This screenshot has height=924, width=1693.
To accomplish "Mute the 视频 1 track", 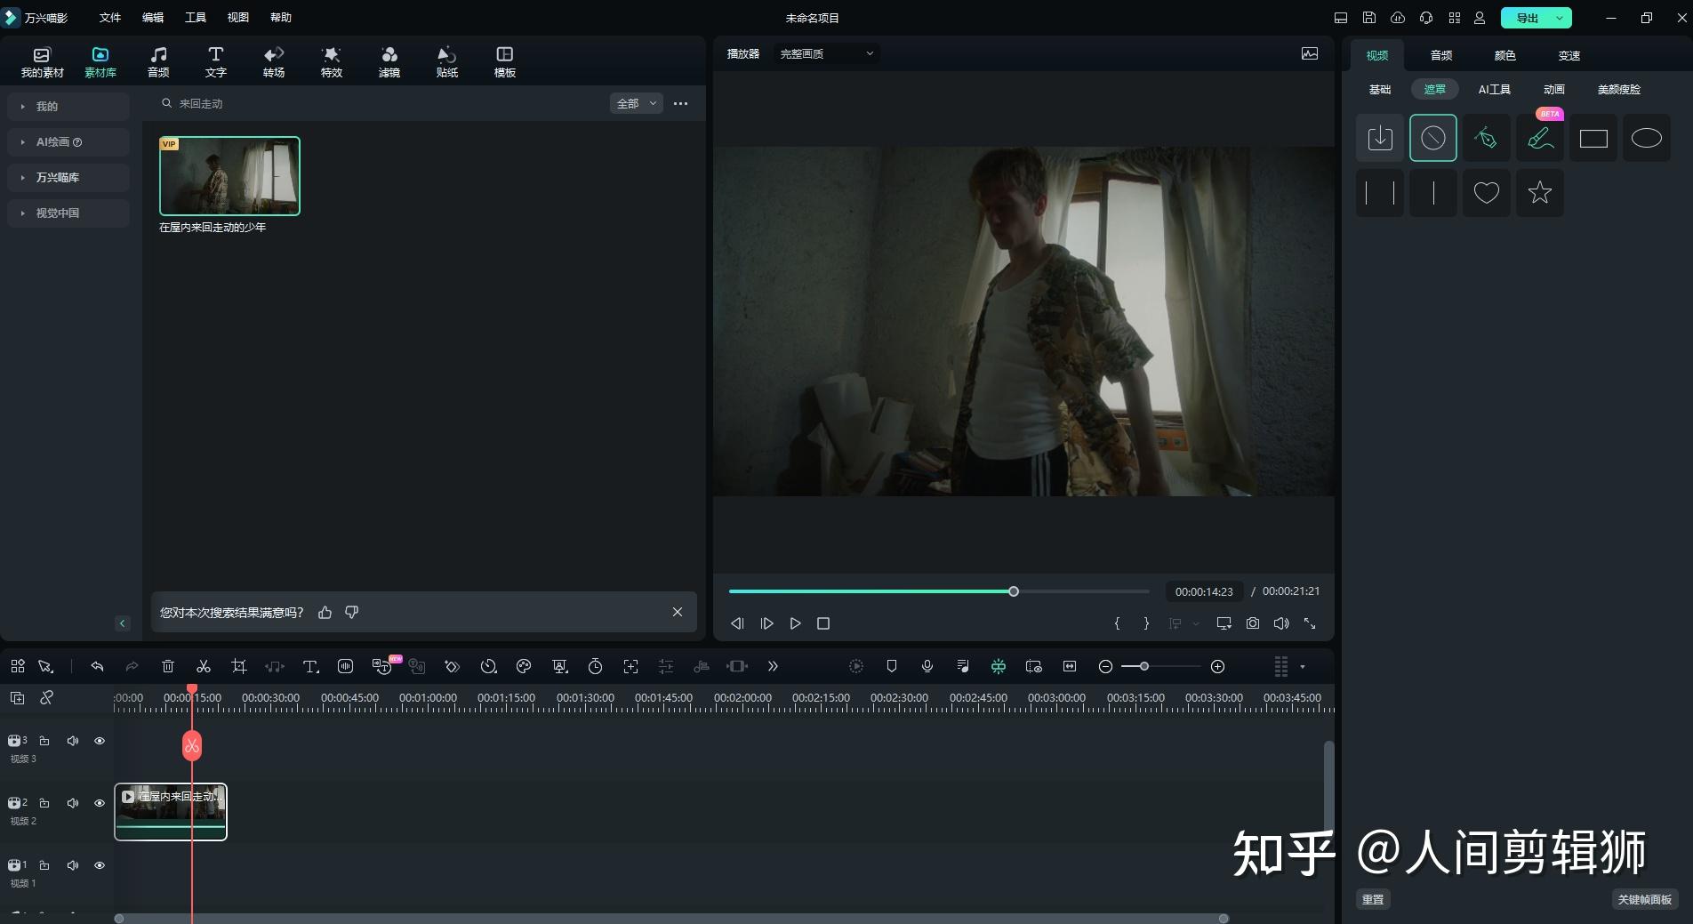I will (73, 865).
